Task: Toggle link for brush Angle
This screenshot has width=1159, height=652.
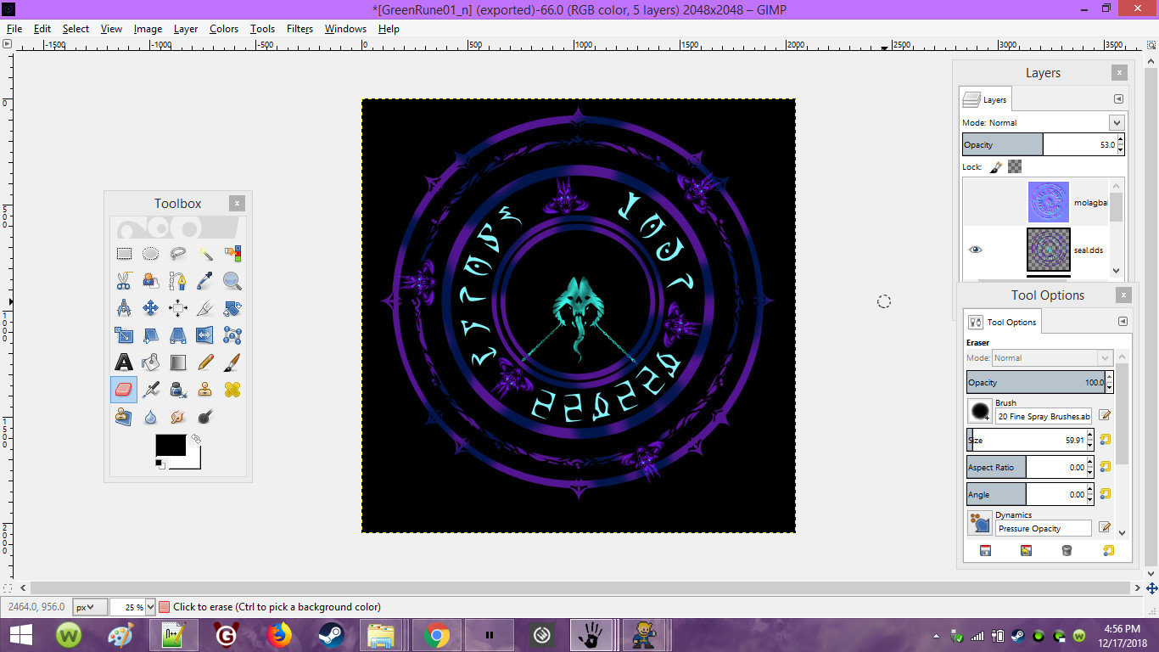Action: click(1106, 494)
